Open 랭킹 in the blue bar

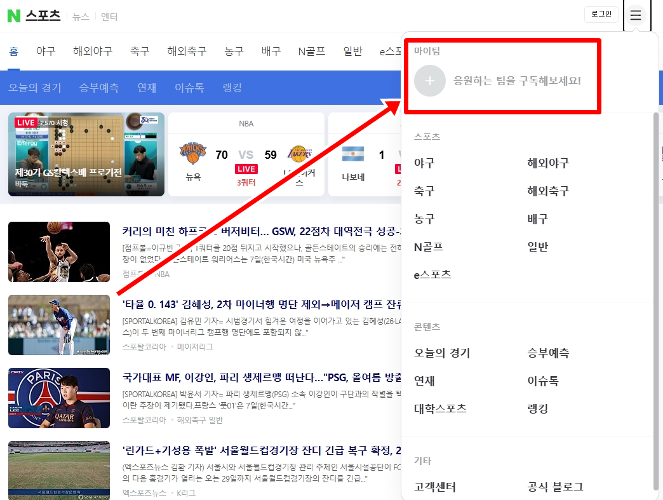[232, 88]
